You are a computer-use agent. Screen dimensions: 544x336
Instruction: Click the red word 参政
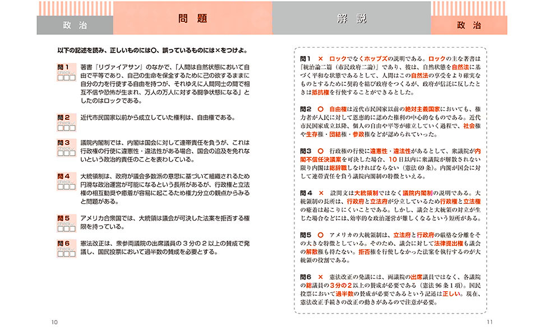click(358, 134)
